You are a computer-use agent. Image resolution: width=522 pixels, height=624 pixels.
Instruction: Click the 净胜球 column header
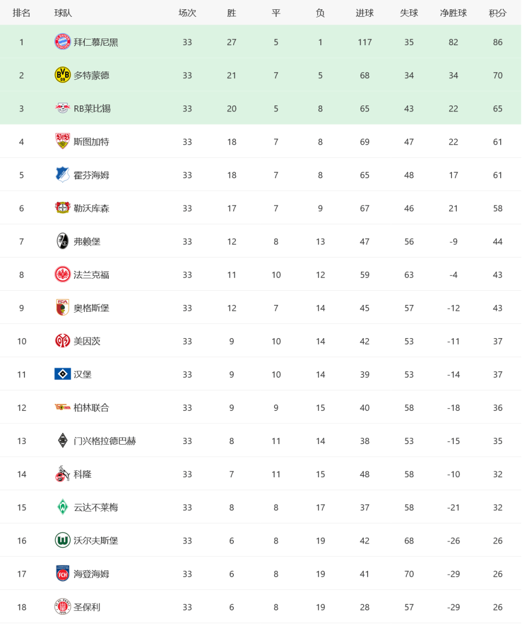point(453,13)
